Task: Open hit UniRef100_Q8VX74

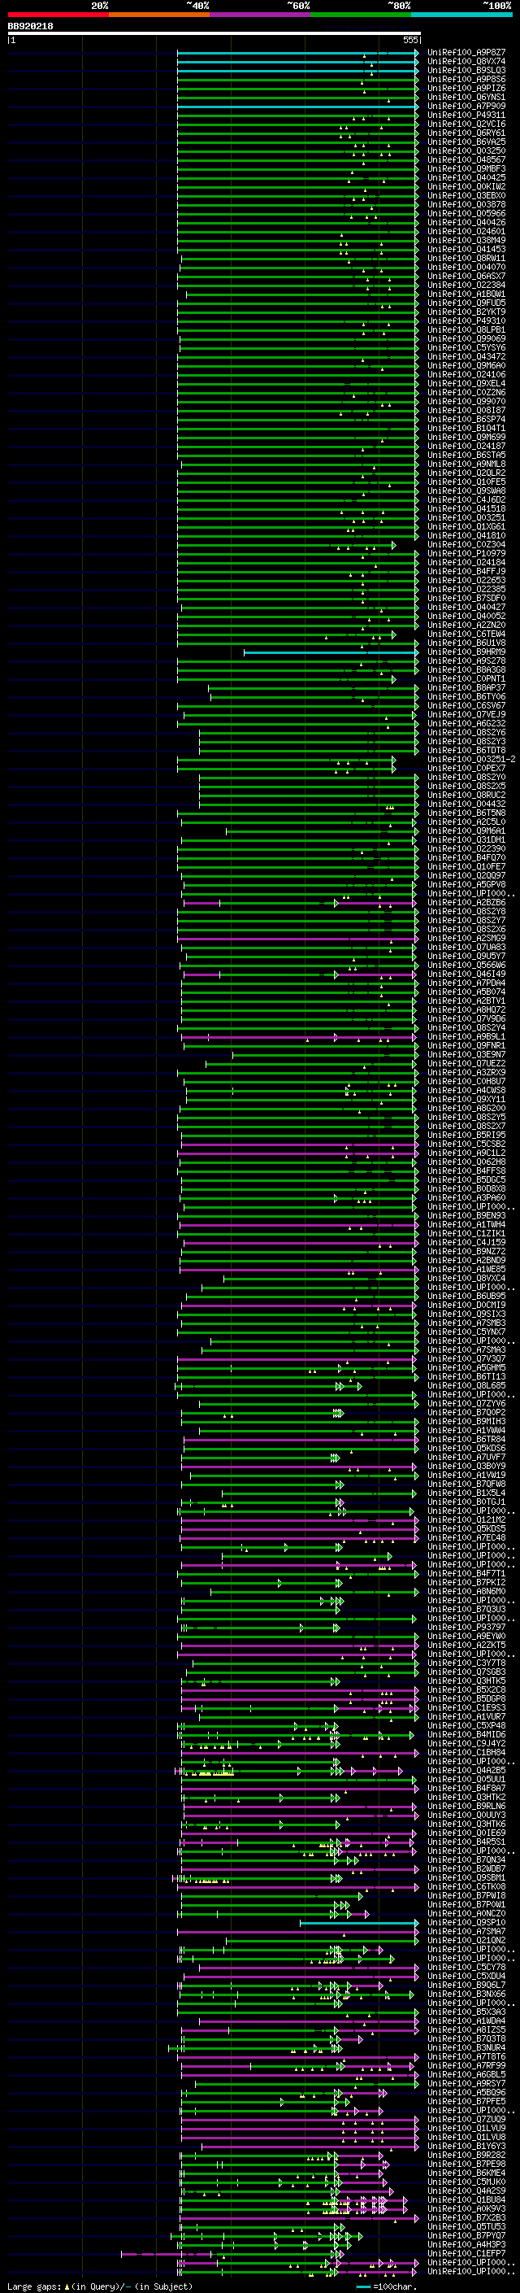Action: tap(466, 62)
